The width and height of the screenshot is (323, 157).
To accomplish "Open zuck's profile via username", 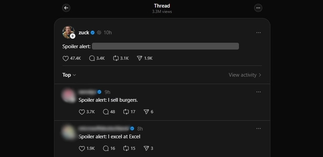I will (84, 33).
